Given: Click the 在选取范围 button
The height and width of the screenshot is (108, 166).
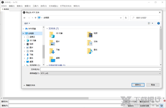Looking at the screenshot, I should pyautogui.click(x=144, y=106).
